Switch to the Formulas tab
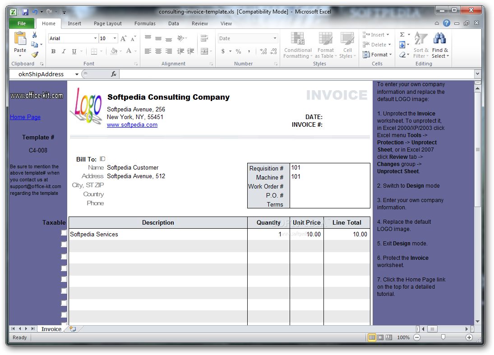Image resolution: width=494 pixels, height=355 pixels. (145, 23)
